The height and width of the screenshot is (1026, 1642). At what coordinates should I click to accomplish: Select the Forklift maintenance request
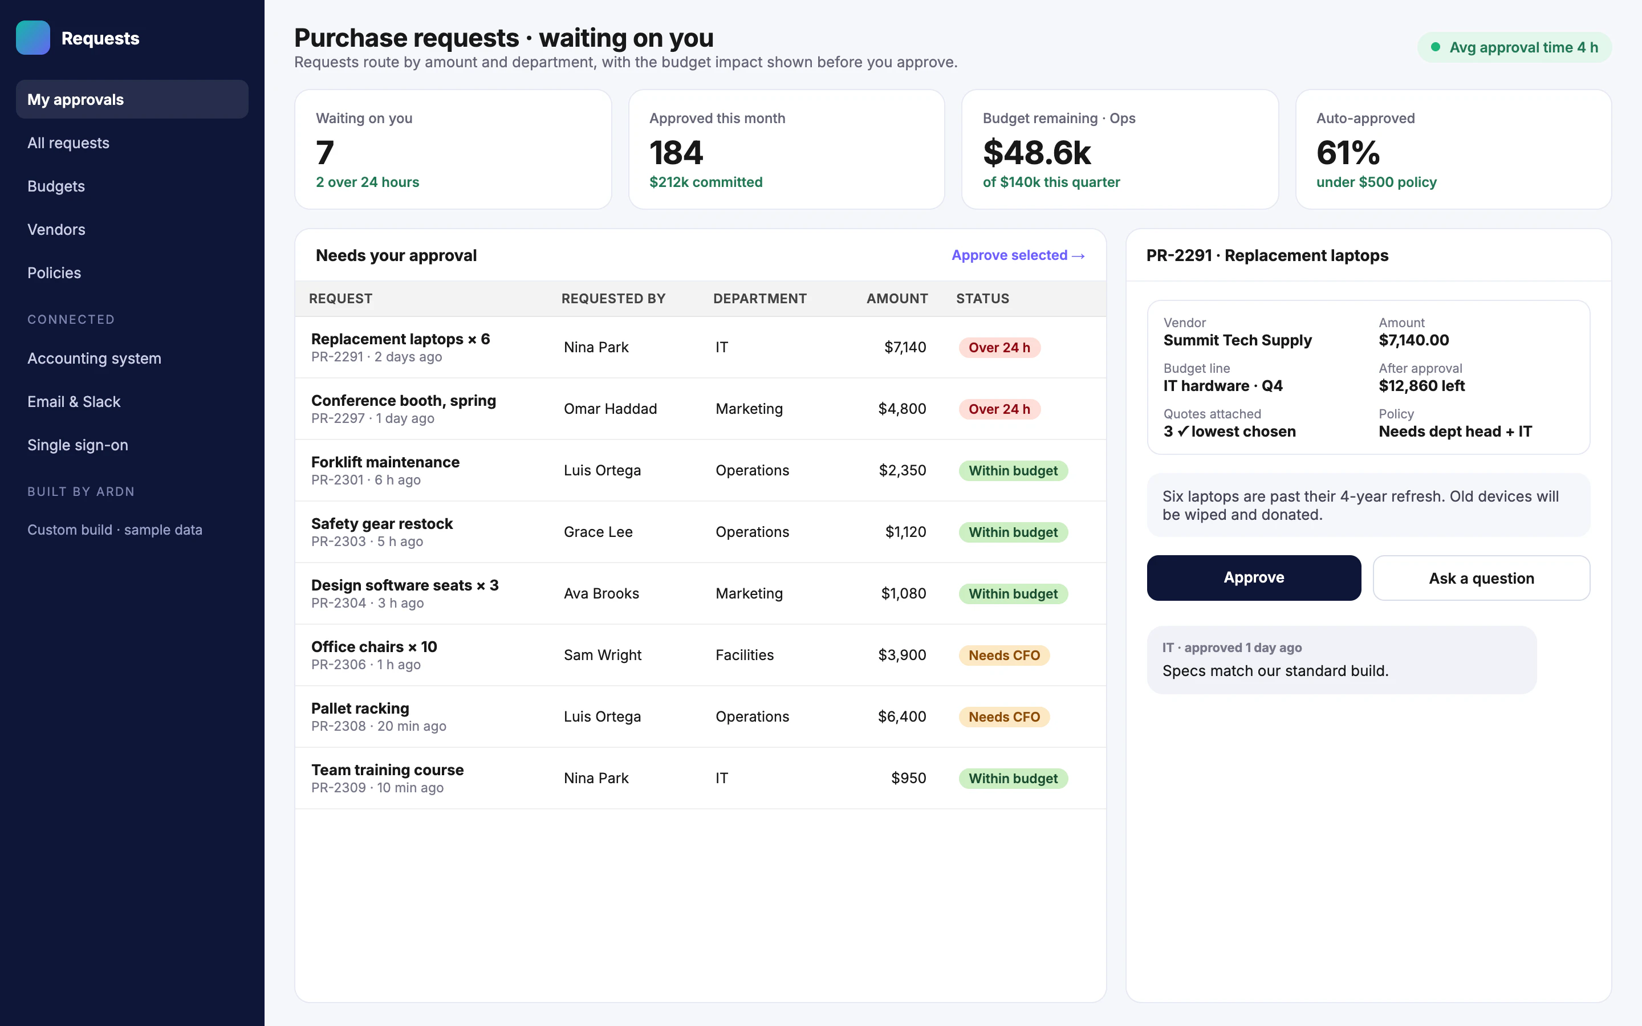[x=700, y=470]
